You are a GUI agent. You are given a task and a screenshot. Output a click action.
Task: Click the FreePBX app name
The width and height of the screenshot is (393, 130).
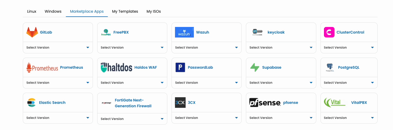point(121,32)
